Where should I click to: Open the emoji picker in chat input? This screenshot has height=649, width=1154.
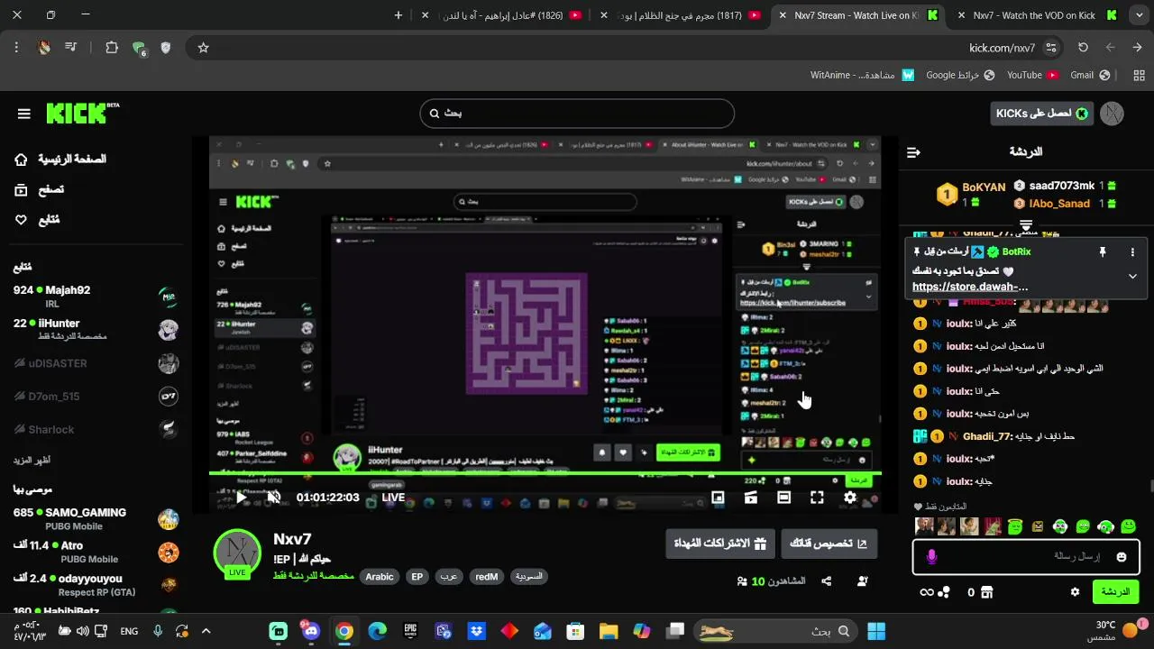click(1122, 557)
